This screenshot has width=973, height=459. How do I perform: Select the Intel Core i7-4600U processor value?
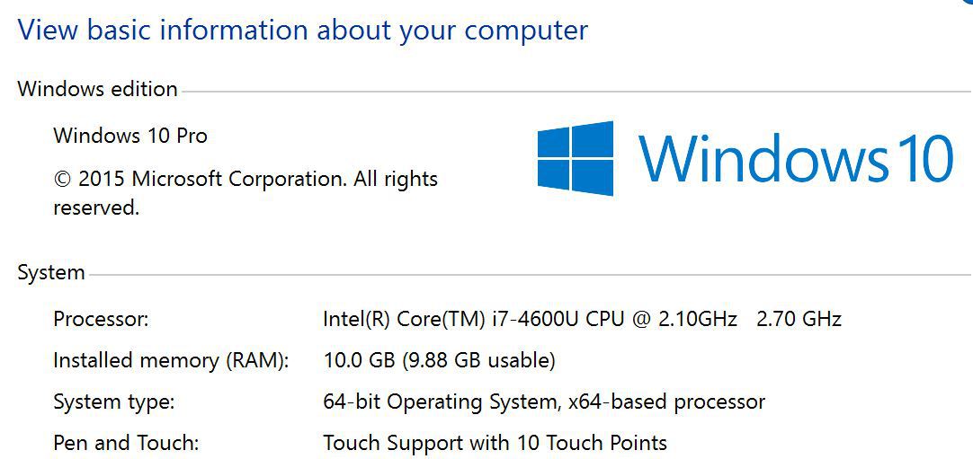(530, 319)
